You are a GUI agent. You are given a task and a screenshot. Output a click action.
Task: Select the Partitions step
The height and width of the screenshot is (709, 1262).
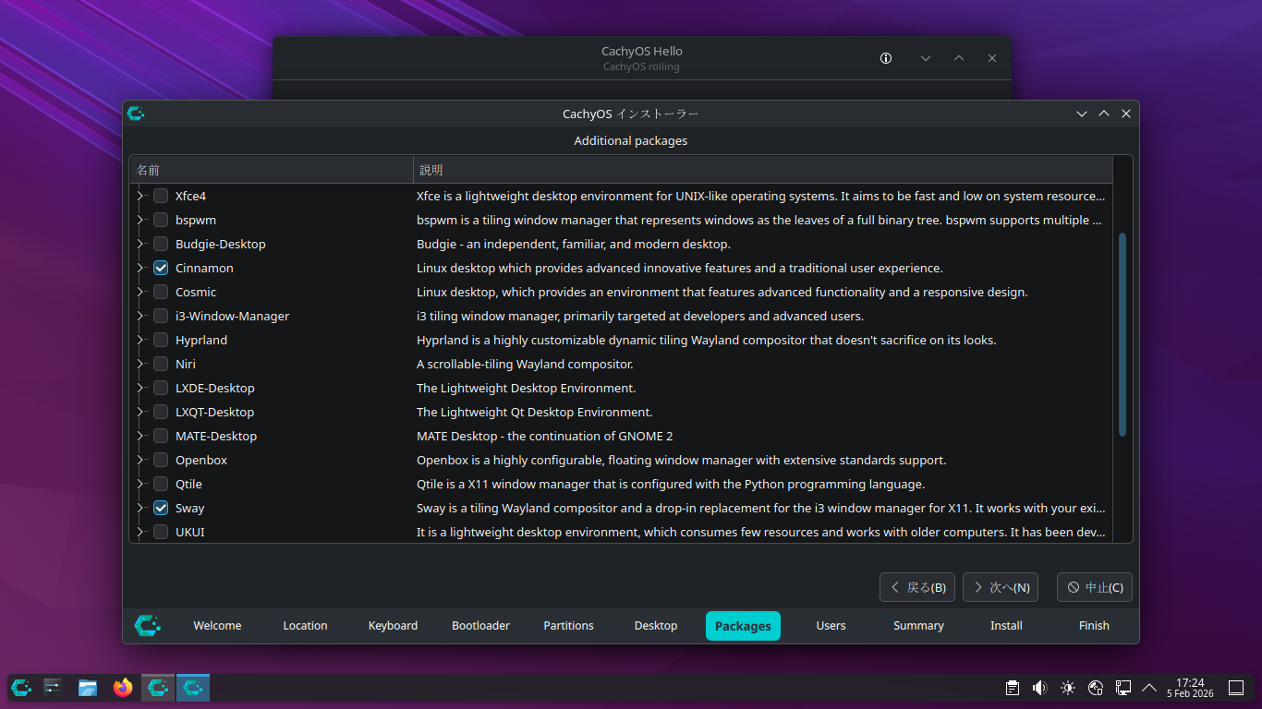pos(568,626)
